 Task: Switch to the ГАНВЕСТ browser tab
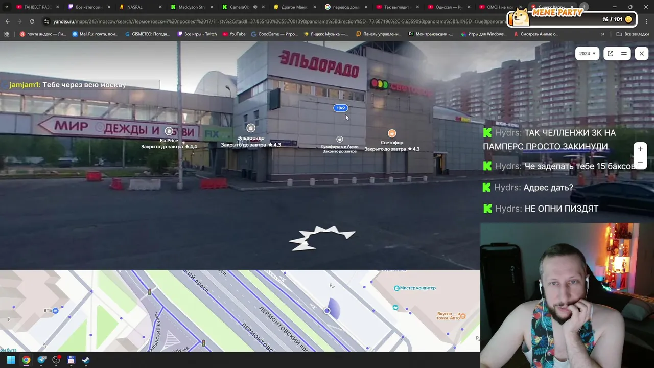tap(38, 7)
